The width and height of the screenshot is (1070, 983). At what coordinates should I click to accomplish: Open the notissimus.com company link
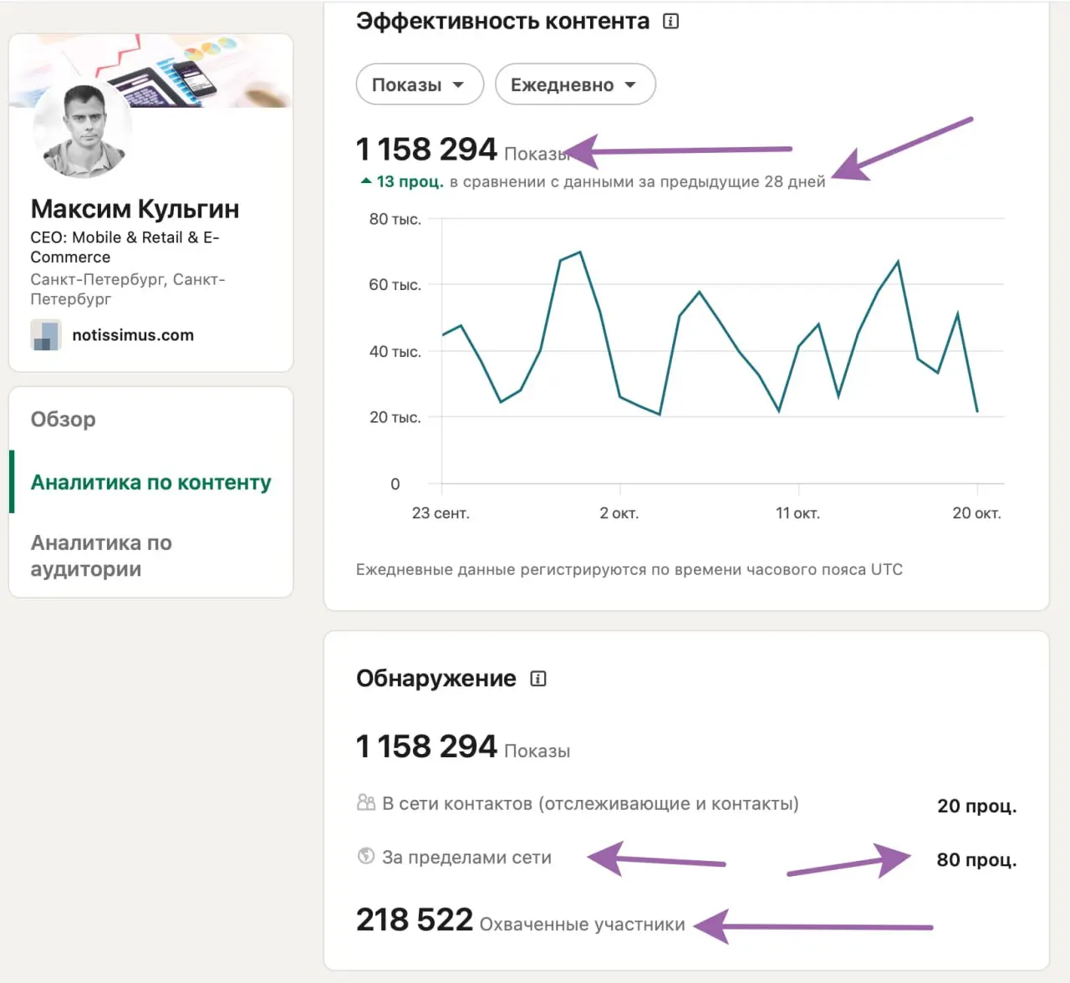click(133, 335)
